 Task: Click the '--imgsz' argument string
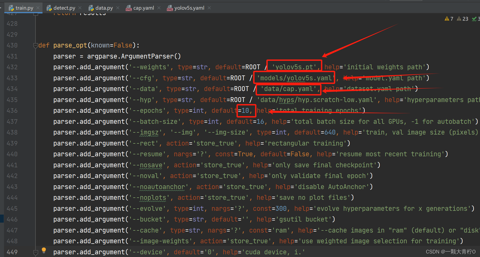point(145,132)
